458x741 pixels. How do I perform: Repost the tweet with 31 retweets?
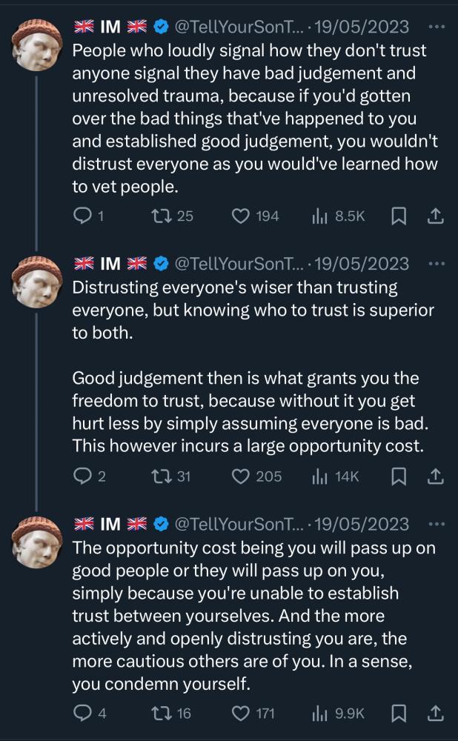click(162, 476)
